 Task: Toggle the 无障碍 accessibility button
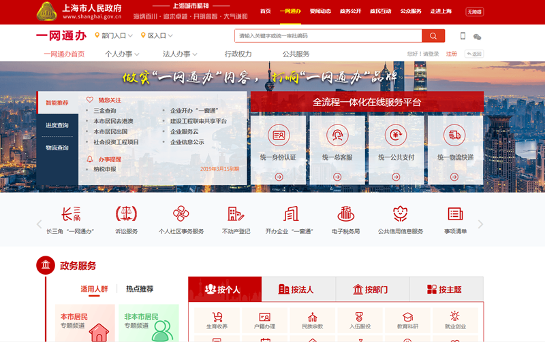point(474,12)
